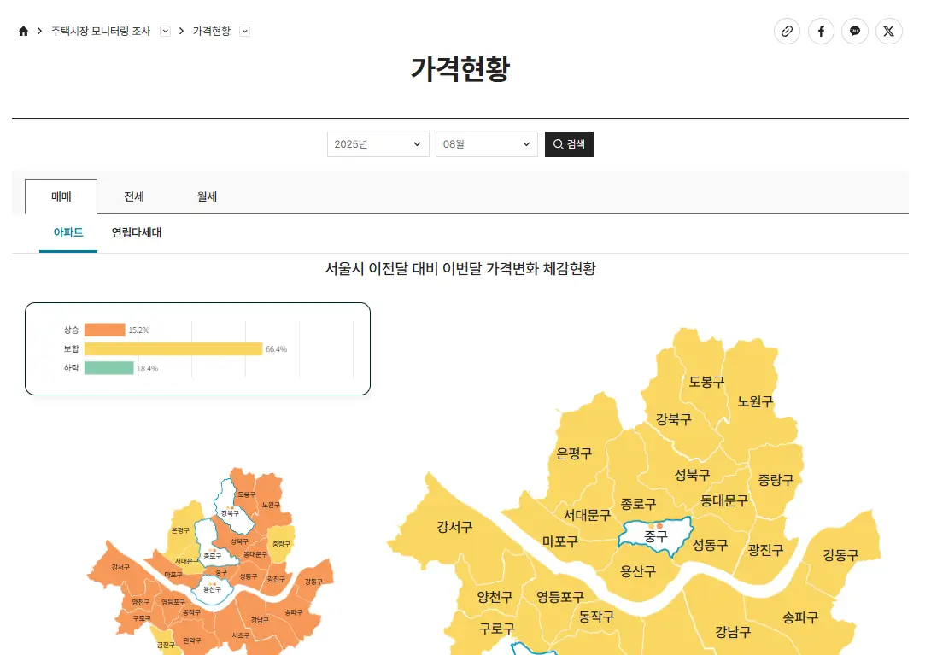Open the month dropdown showing 08월
Image resolution: width=931 pixels, height=655 pixels.
tap(486, 143)
